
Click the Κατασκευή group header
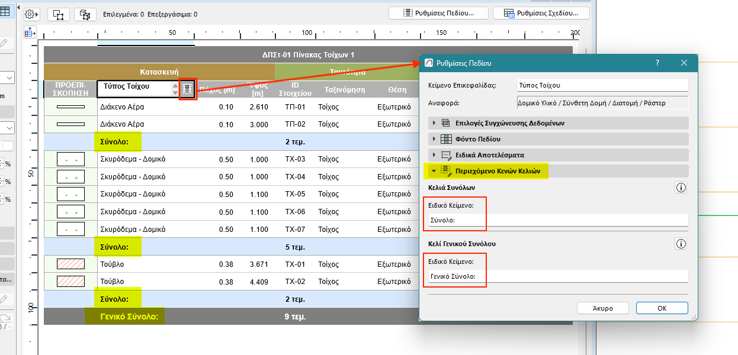[x=159, y=72]
